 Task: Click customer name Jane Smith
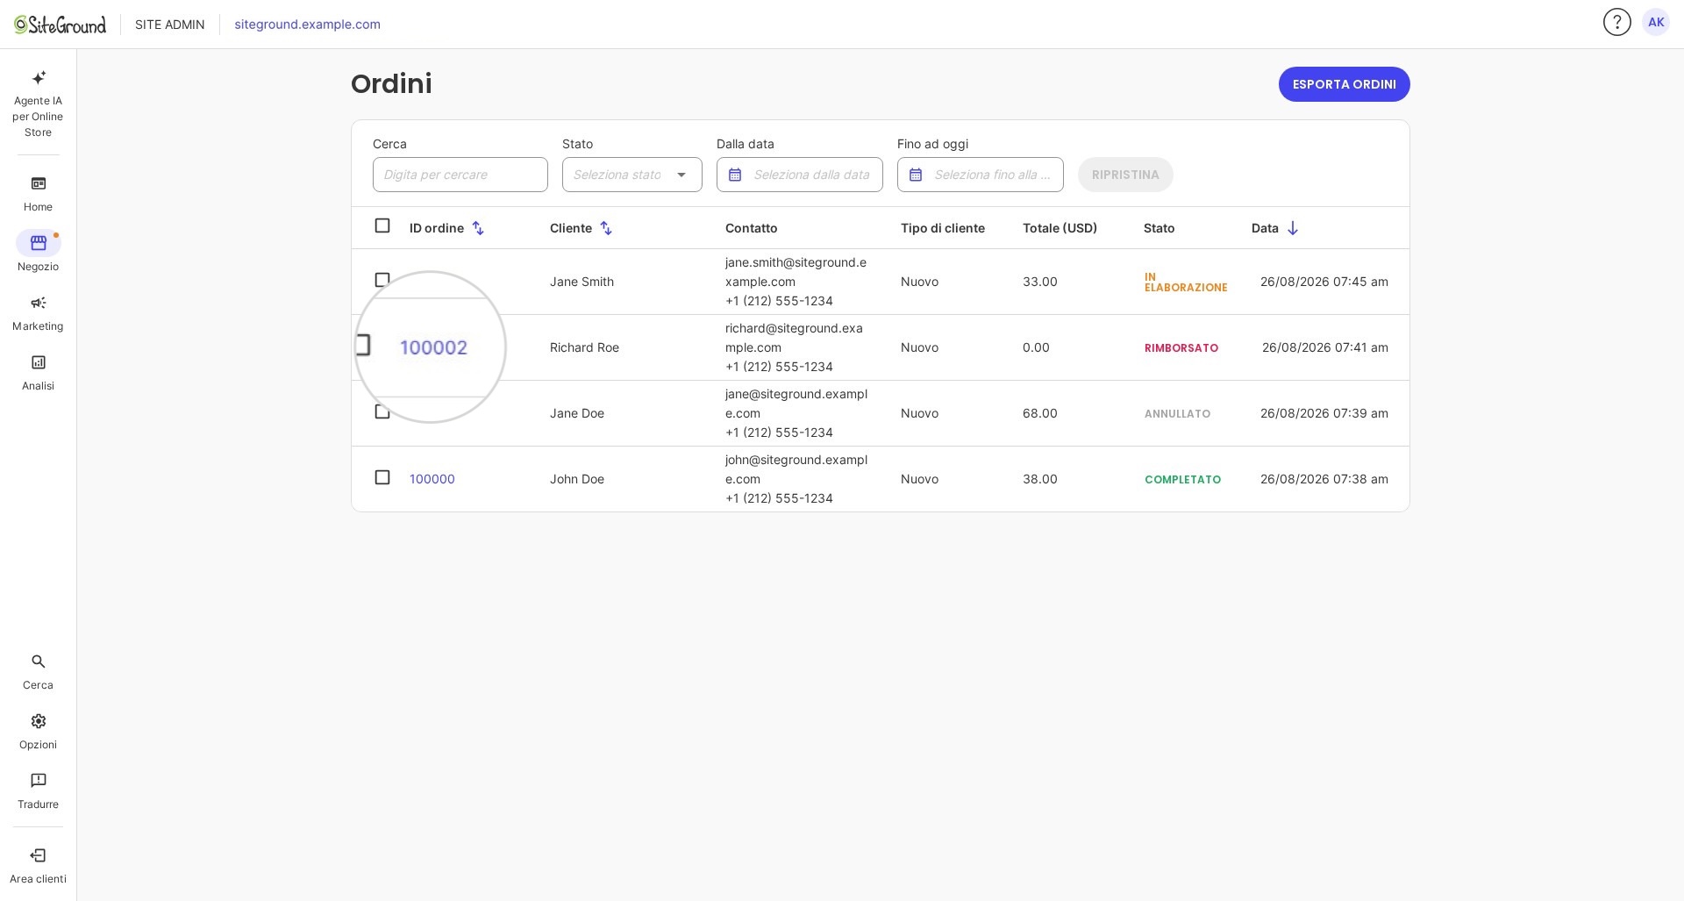coord(582,282)
